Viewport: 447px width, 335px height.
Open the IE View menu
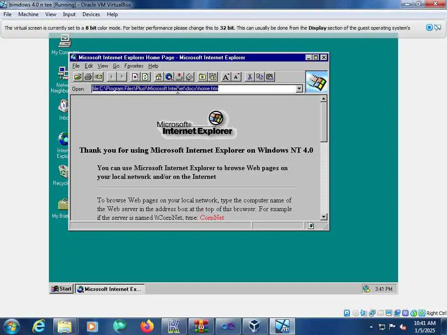point(103,66)
